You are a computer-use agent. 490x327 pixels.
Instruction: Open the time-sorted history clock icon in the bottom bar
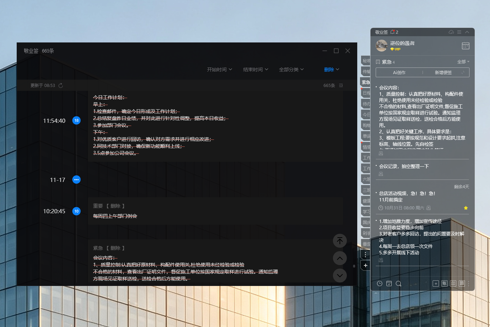380,284
